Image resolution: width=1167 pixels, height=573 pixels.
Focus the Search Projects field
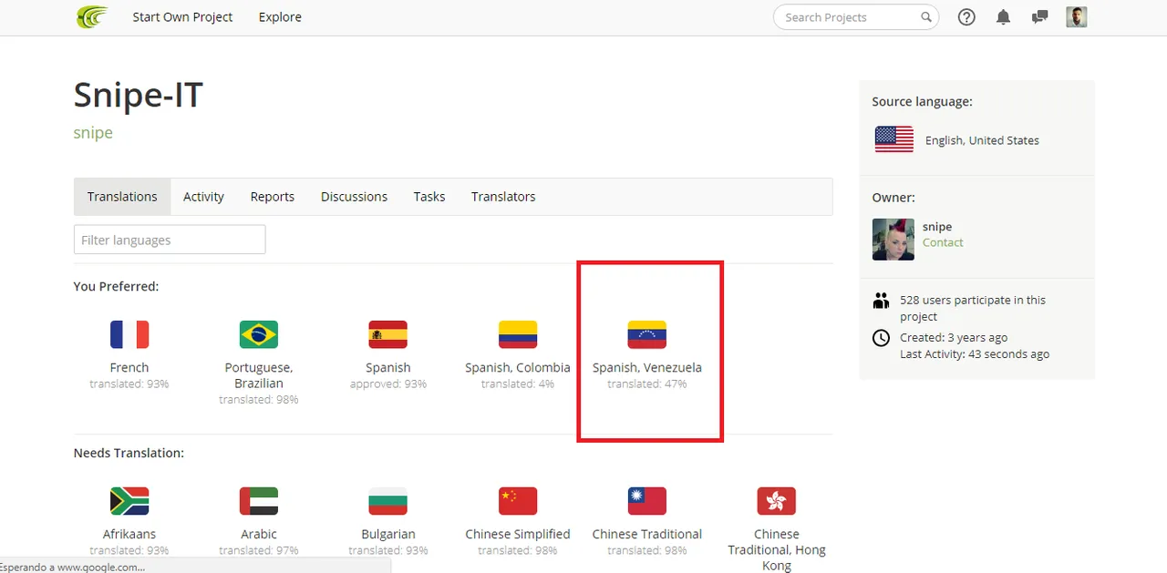click(855, 17)
